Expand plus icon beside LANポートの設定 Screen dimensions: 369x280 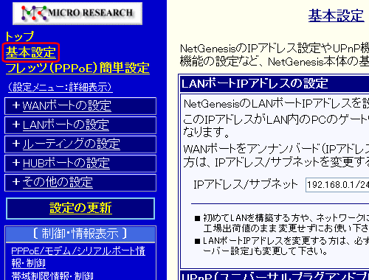[x=16, y=125]
